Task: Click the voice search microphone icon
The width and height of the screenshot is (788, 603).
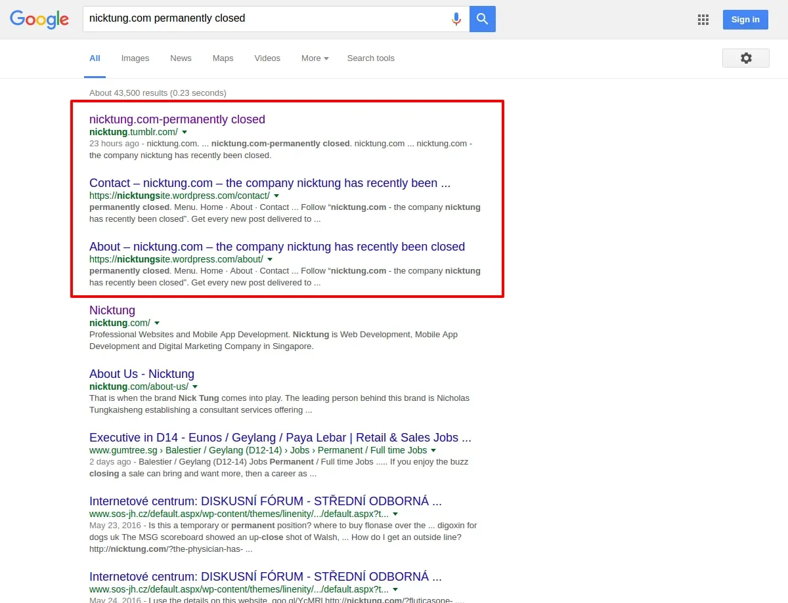Action: (456, 19)
